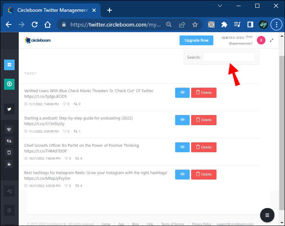Viewport: 285px width, 226px height.
Task: Open the browser extensions puzzle icon
Action: (x=224, y=24)
